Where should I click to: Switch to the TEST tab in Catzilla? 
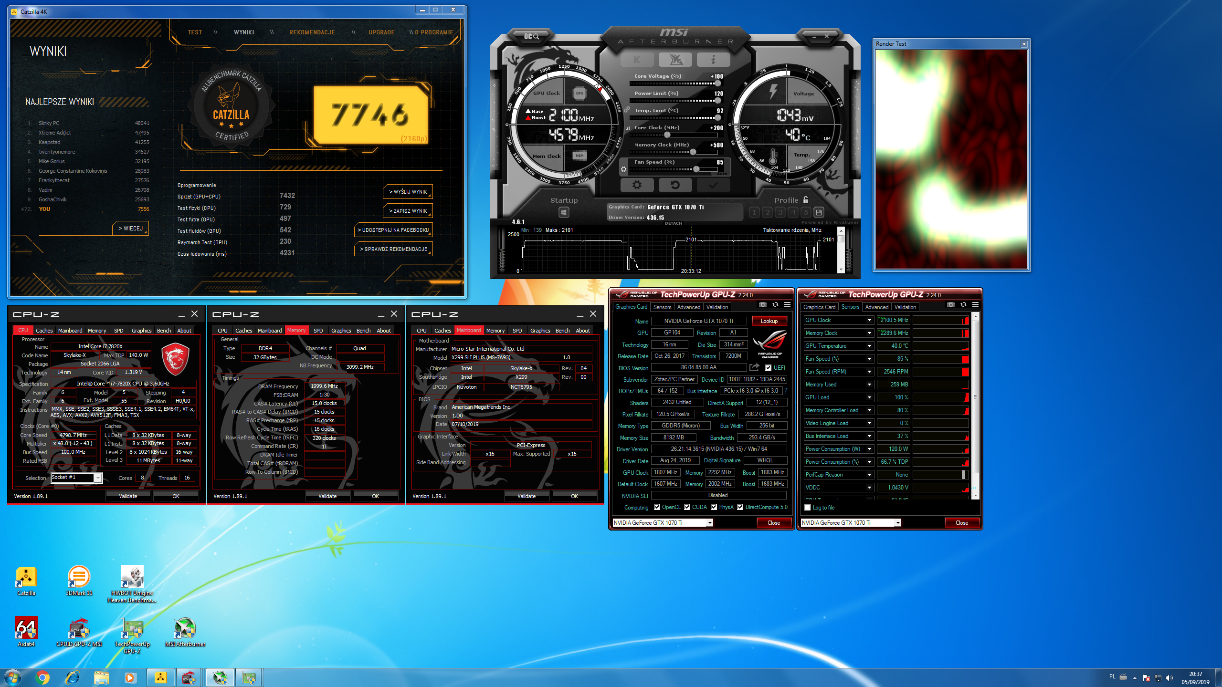pos(195,32)
